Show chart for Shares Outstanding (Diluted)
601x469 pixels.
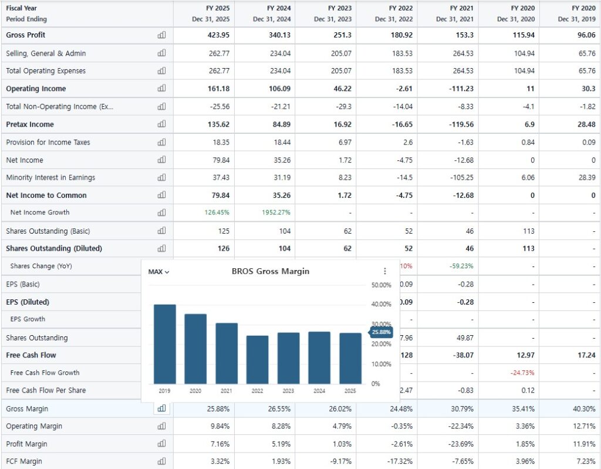click(x=161, y=248)
